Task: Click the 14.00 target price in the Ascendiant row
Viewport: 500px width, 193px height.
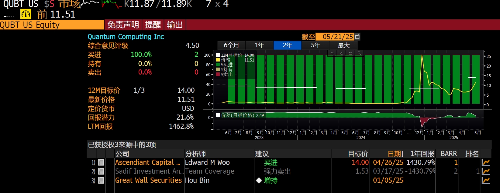Action: click(360, 162)
